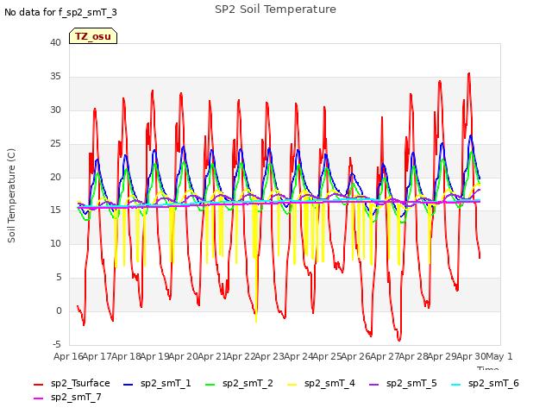552x414 pixels.
Task: Click the 40 y-axis tick label
Action: (x=55, y=43)
